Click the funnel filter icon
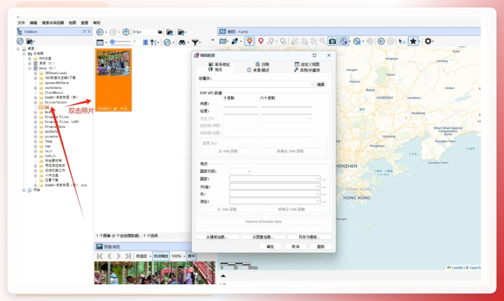Image resolution: width=504 pixels, height=301 pixels. 195,42
